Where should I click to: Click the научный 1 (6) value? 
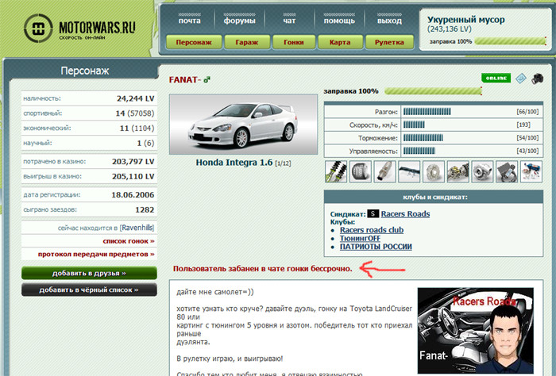pos(145,143)
